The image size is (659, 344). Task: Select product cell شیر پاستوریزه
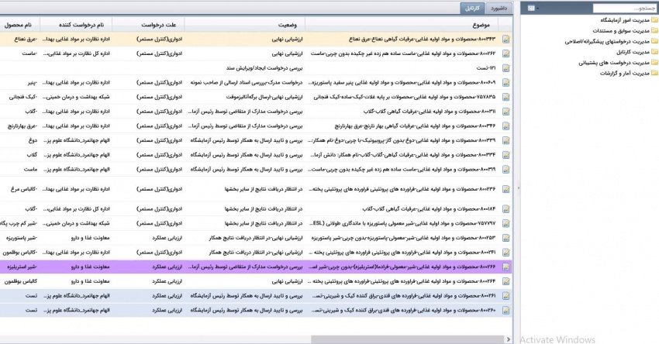(22, 238)
